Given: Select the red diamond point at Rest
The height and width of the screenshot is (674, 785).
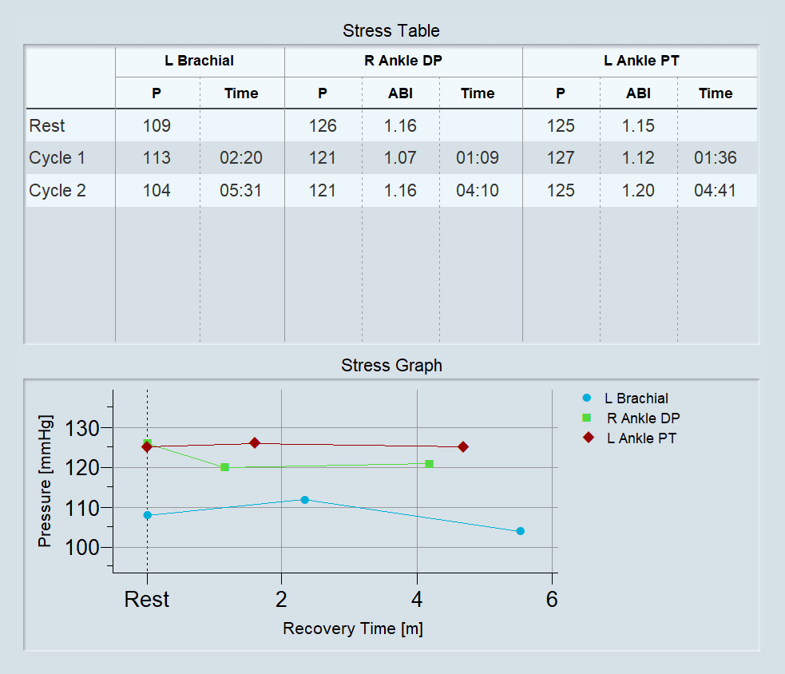Looking at the screenshot, I should click(x=147, y=447).
